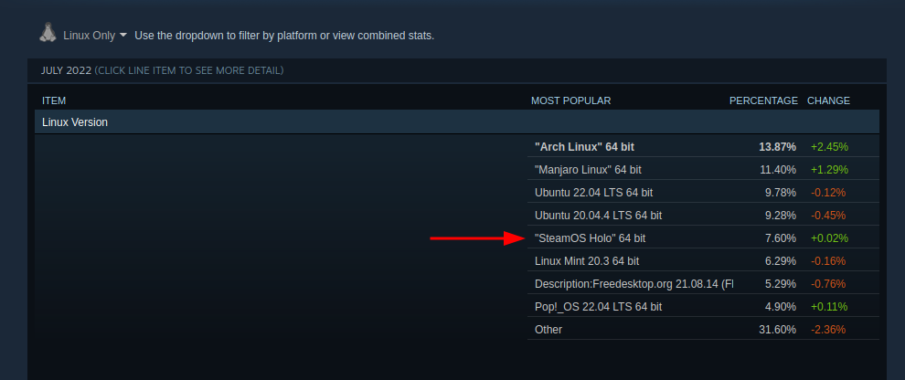Select the Other row in Linux versions
Viewport: 905px width, 380px height.
[x=703, y=329]
